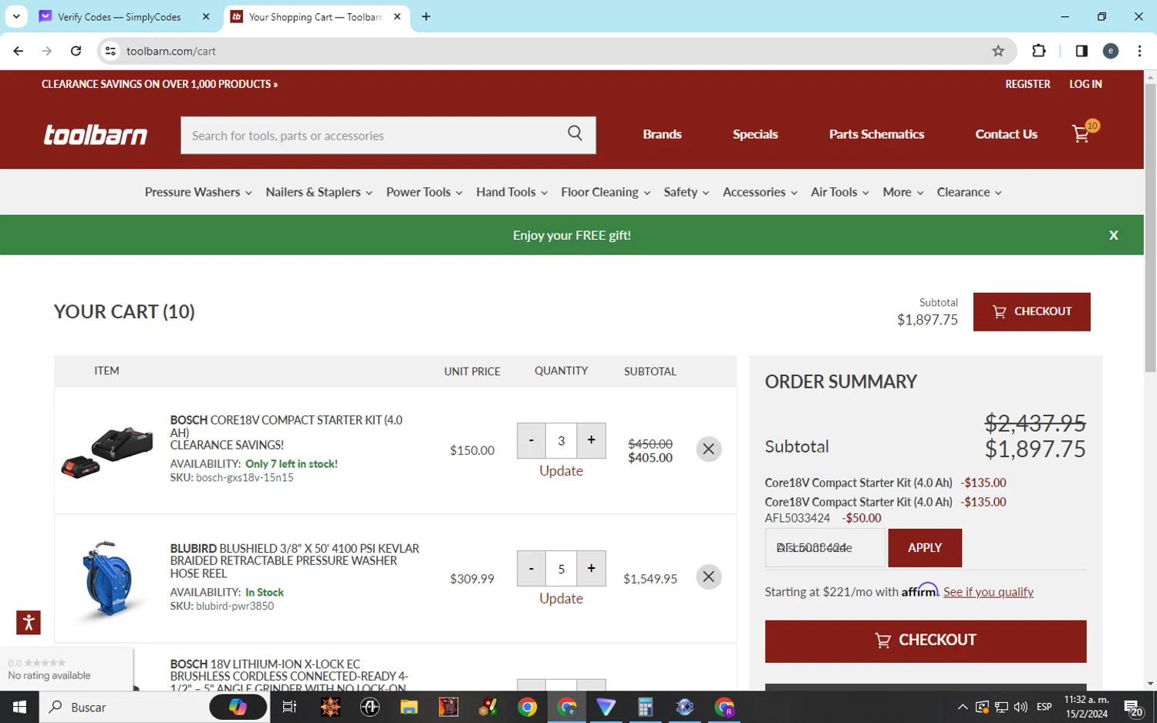The width and height of the screenshot is (1157, 723).
Task: Show hidden system tray icons
Action: click(963, 707)
